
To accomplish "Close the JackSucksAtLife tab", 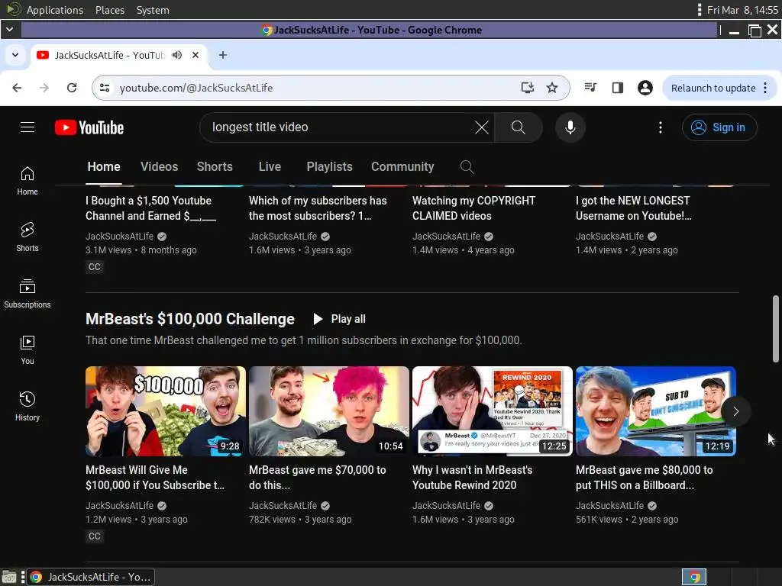I will tap(195, 55).
